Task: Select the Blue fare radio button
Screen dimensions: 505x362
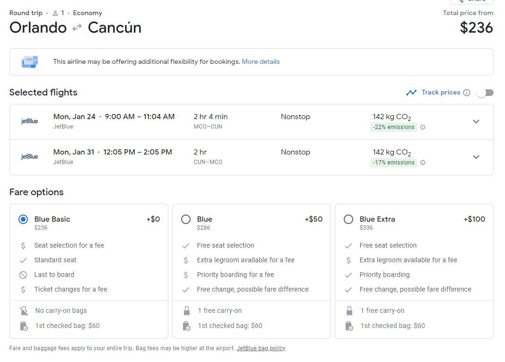Action: [x=186, y=219]
